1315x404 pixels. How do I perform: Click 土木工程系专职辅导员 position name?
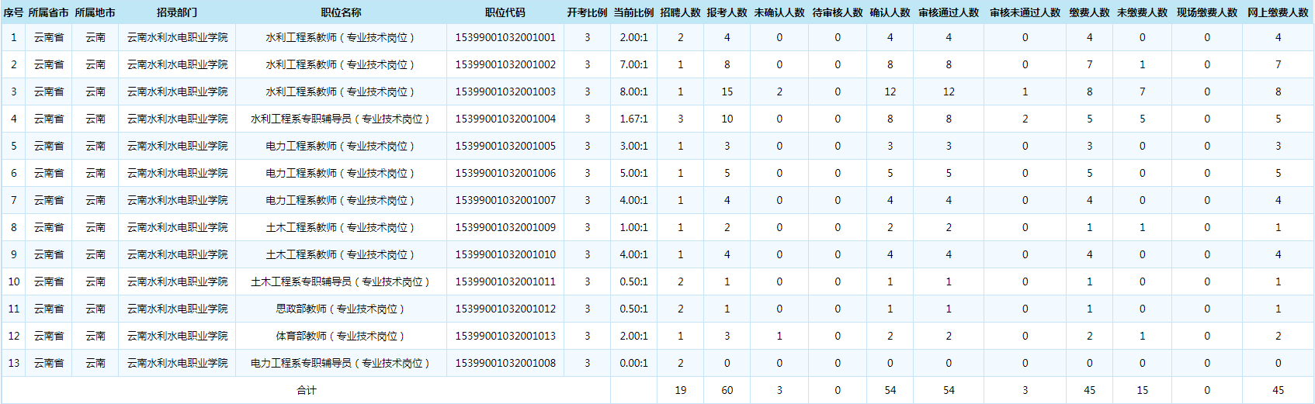point(341,281)
